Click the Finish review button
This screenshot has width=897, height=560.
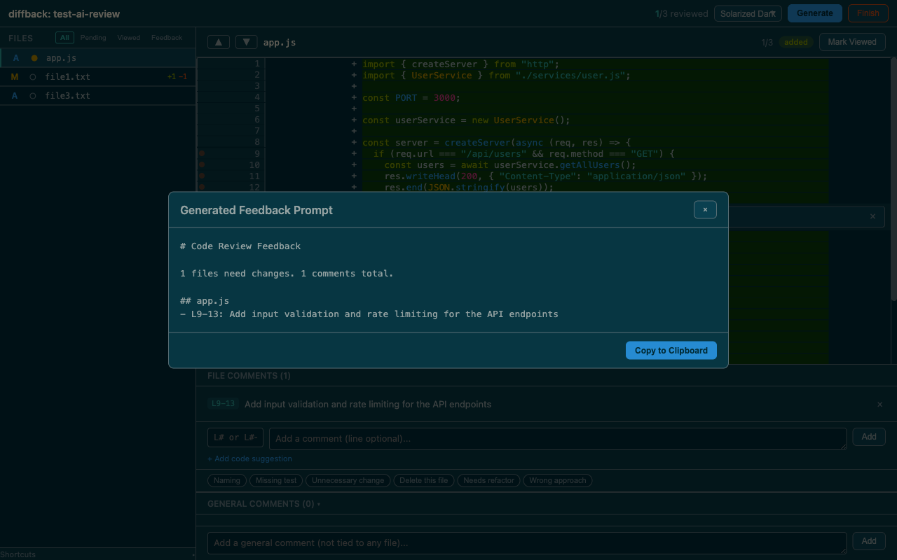[x=868, y=13]
